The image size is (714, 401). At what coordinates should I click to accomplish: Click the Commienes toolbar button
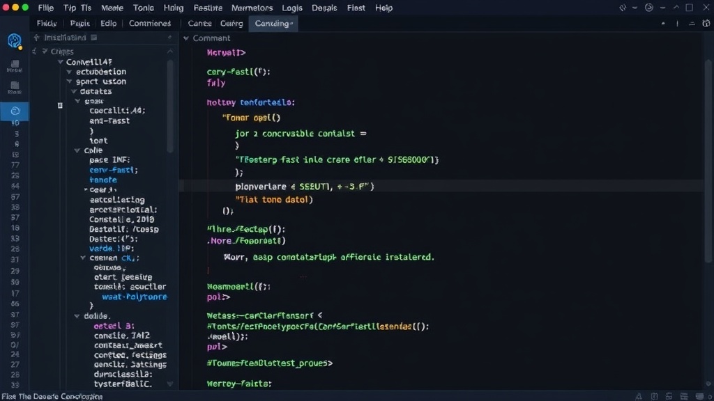click(150, 24)
